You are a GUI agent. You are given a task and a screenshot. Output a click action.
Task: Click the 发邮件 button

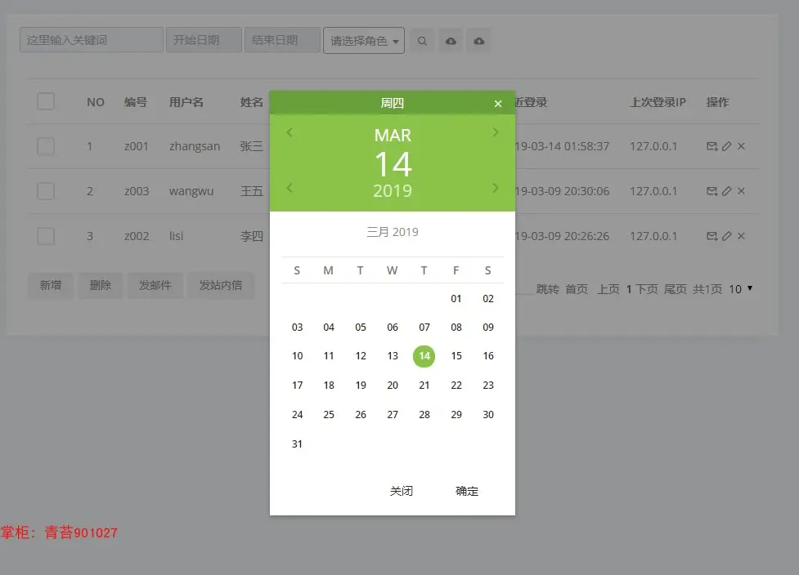click(155, 286)
